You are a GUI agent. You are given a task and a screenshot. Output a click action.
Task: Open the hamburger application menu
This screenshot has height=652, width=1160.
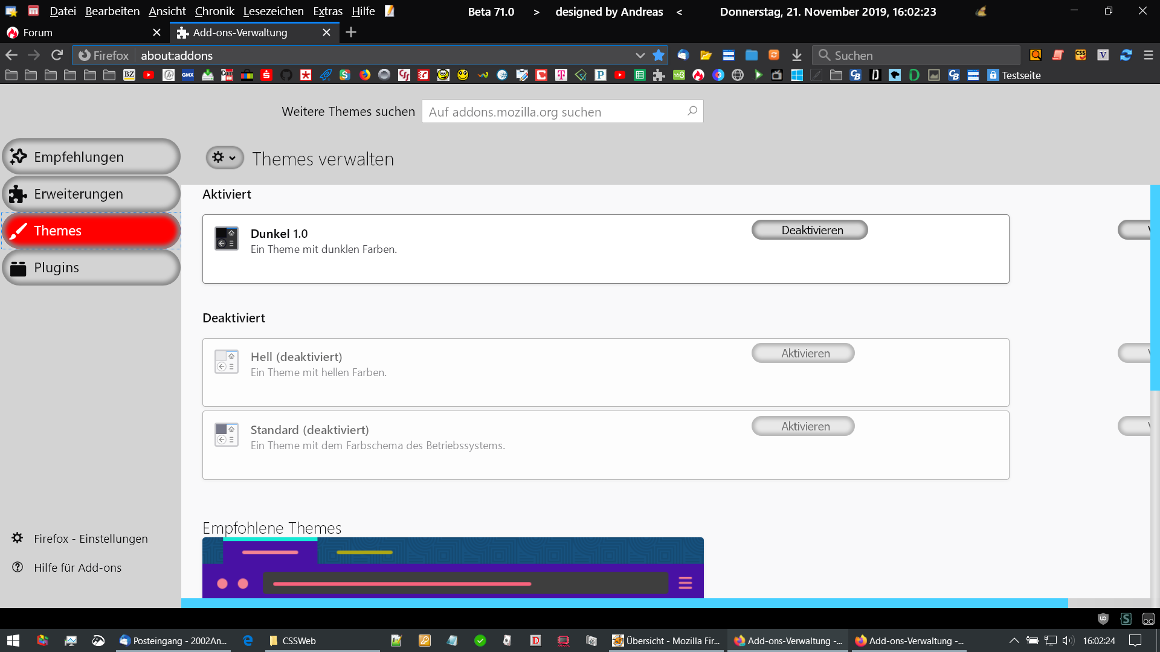[x=1149, y=55]
